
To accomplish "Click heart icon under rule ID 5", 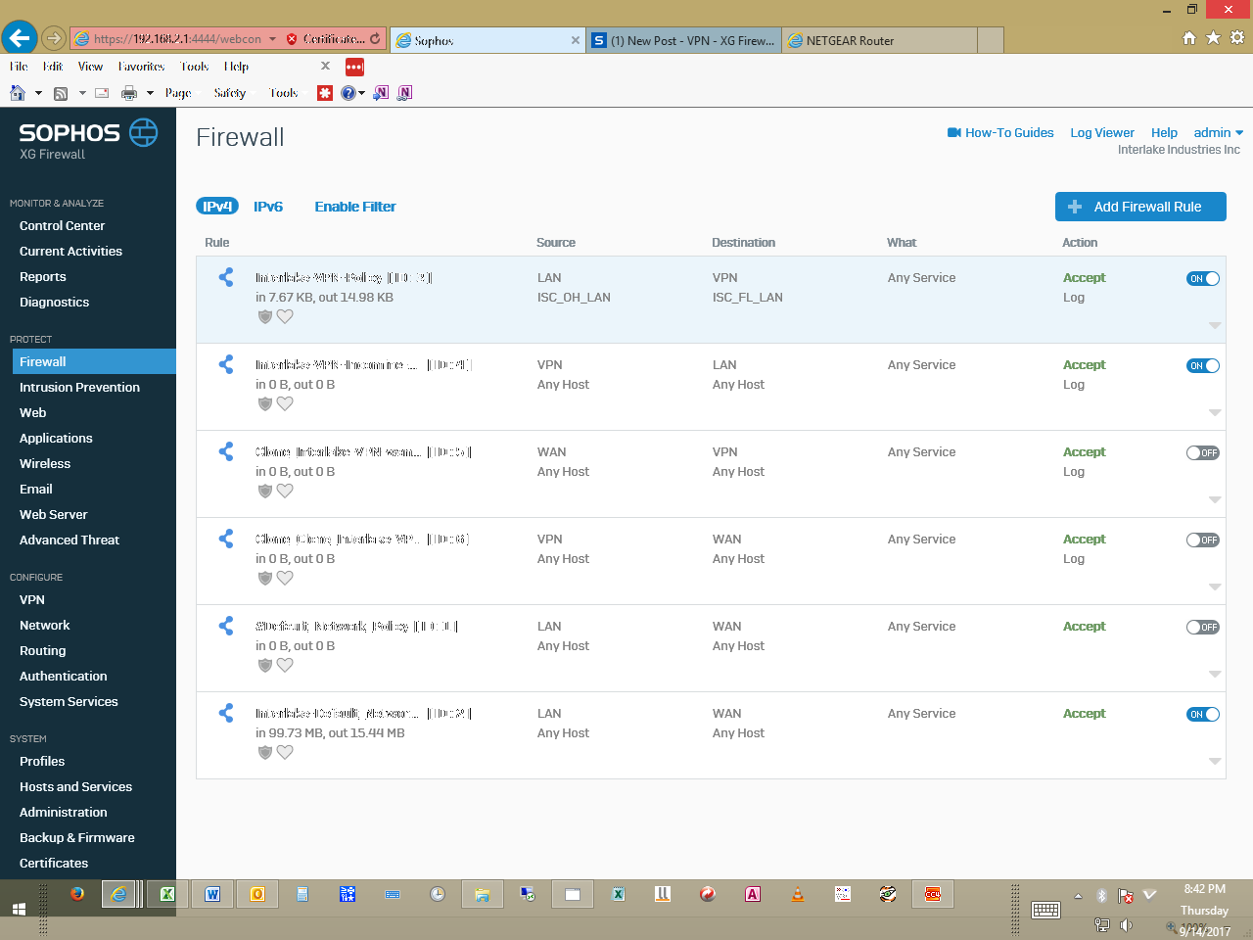I will pyautogui.click(x=285, y=491).
